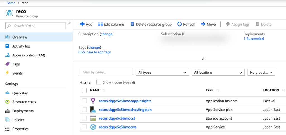Click the purple Tags icon in sidebar
Image resolution: width=286 pixels, height=135 pixels.
(7, 64)
